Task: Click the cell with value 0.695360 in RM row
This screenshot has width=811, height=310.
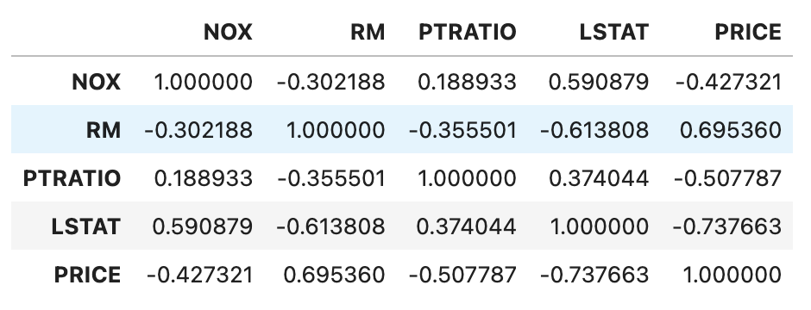Action: pyautogui.click(x=730, y=129)
